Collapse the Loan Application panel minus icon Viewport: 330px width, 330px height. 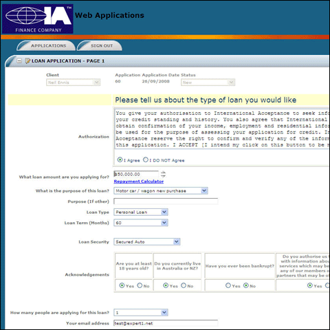[x=19, y=60]
